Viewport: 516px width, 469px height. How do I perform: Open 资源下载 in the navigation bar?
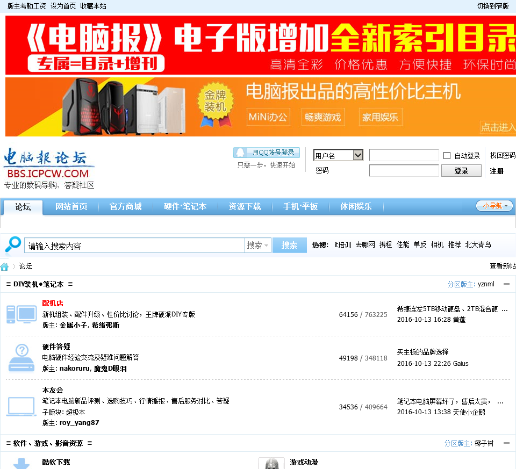coord(245,206)
